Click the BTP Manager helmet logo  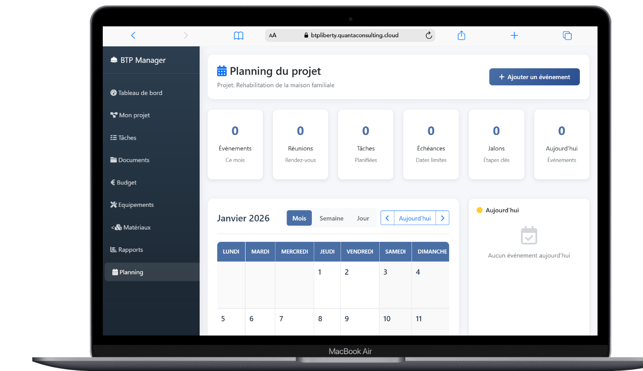coord(114,60)
